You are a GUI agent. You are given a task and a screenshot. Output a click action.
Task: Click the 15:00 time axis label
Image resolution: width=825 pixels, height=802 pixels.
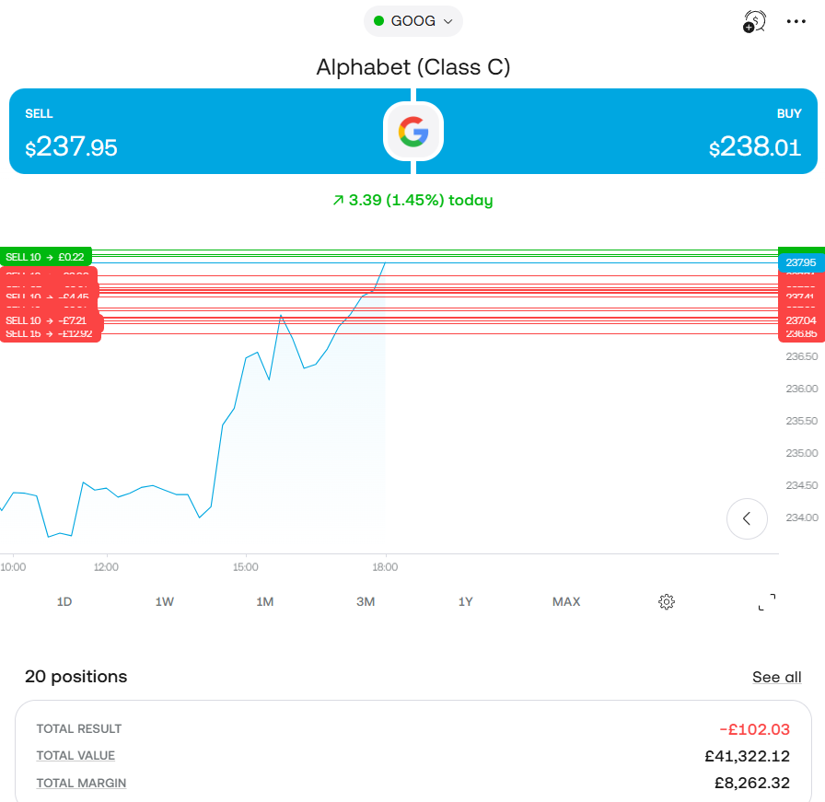tap(246, 567)
